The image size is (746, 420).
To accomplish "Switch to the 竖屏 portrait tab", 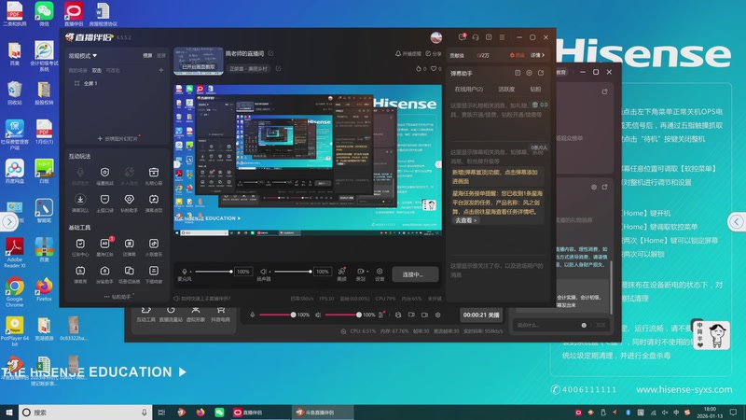I will [x=161, y=56].
